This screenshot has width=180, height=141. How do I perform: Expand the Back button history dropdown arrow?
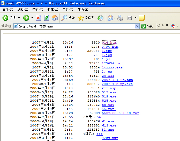click(19, 18)
